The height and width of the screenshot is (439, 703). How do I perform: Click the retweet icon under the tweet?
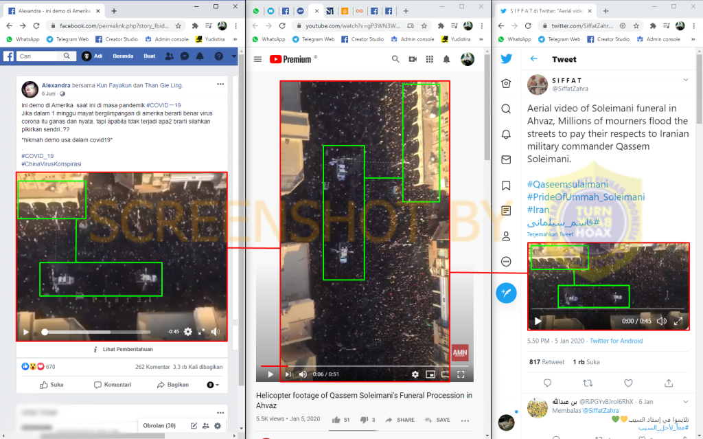click(588, 383)
